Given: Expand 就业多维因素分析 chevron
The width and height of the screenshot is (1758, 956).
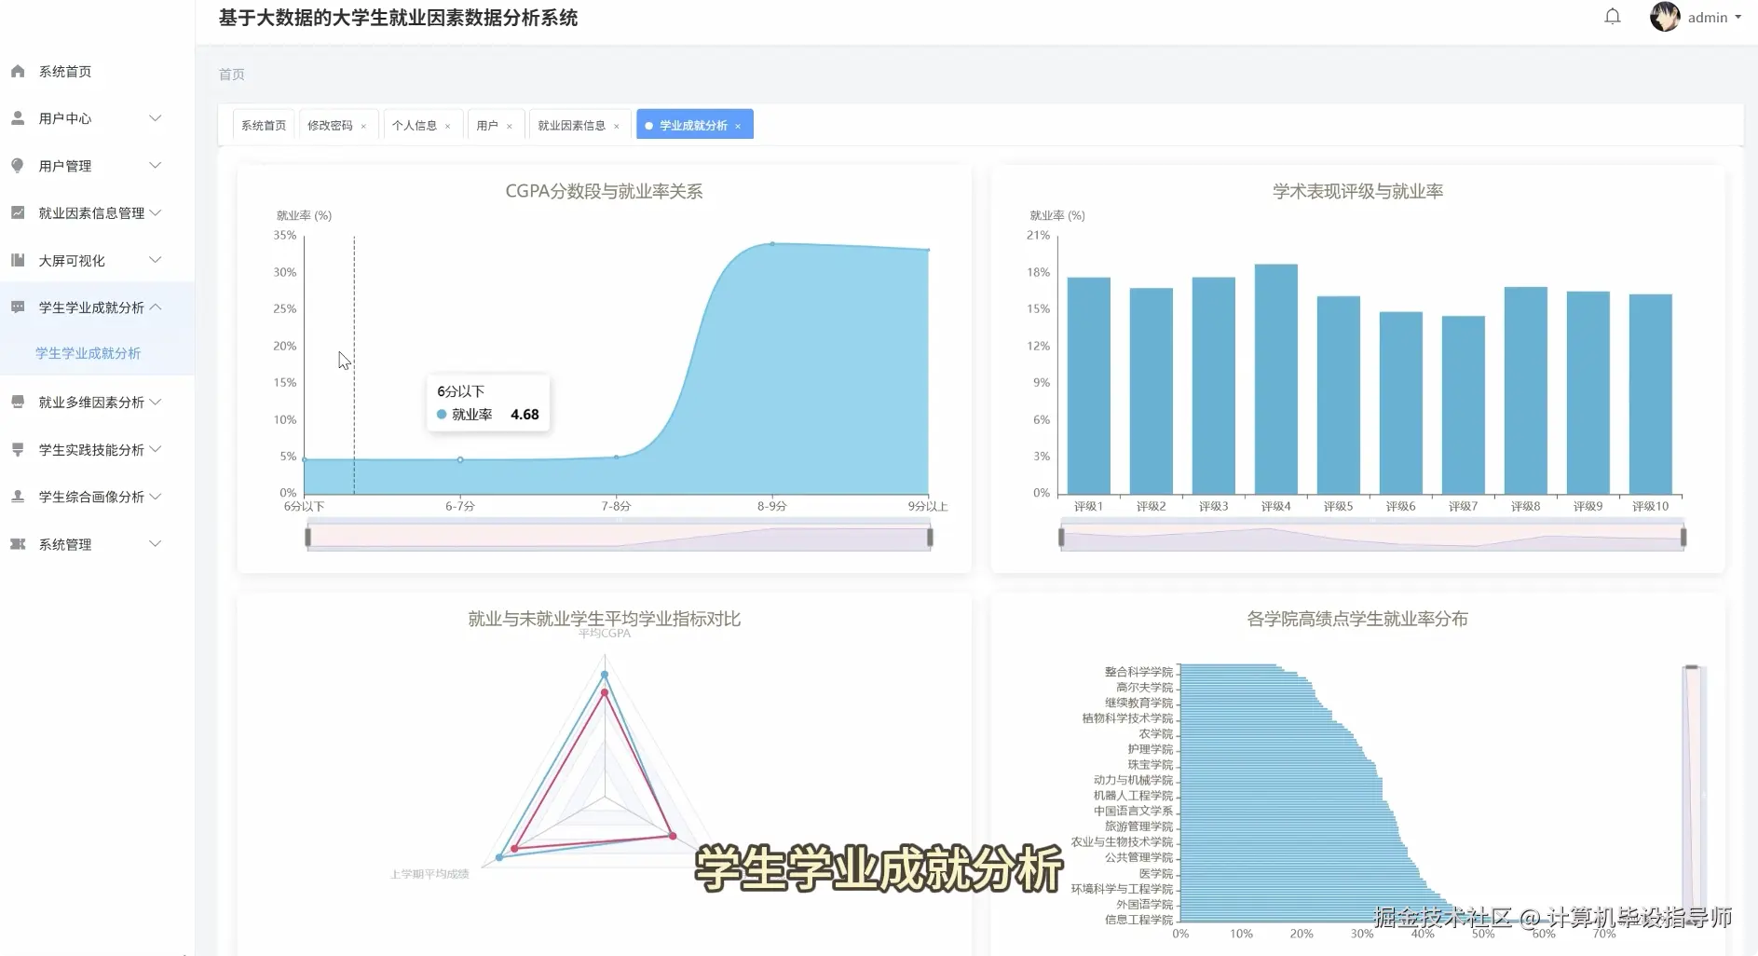Looking at the screenshot, I should [x=156, y=402].
